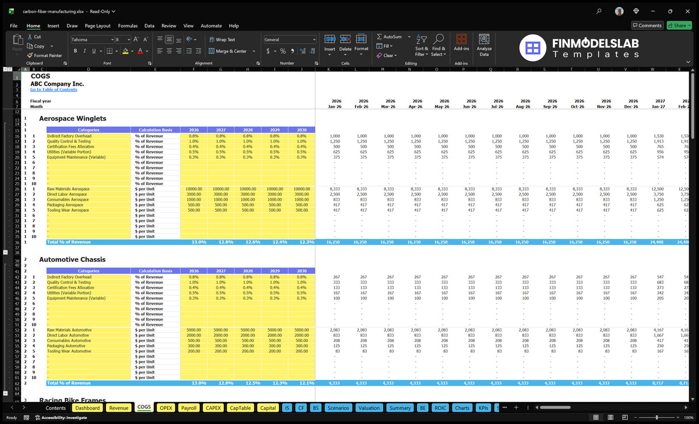Viewport: 699px width, 424px height.
Task: Open the Fill dropdown
Action: (391, 46)
